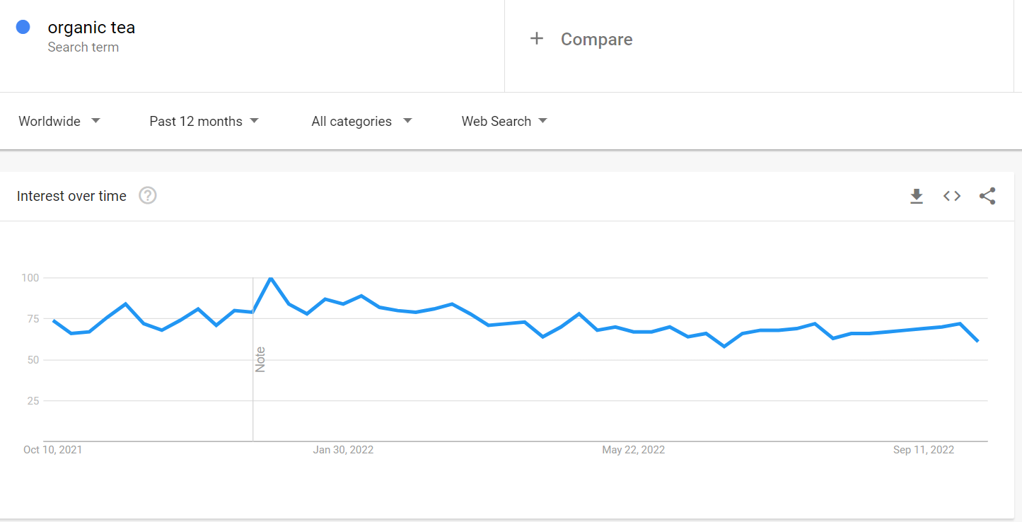
Task: Open the embed code icon
Action: pyautogui.click(x=952, y=196)
